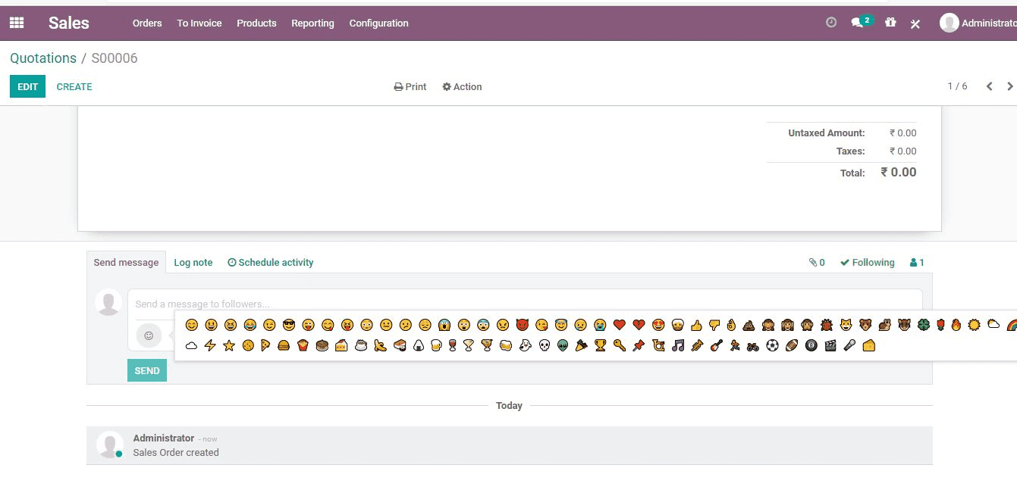
Task: Insert the green alien emoji
Action: pos(563,345)
